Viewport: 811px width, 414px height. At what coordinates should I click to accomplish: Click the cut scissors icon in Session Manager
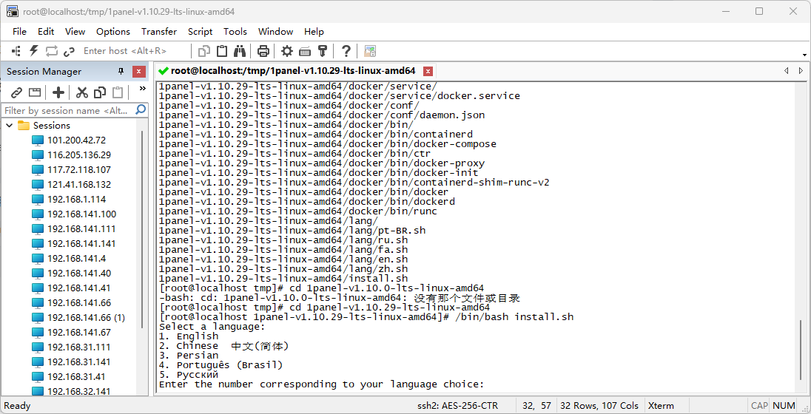click(81, 92)
